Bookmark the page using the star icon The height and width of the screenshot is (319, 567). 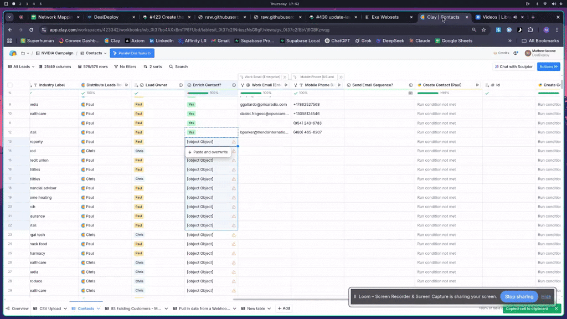tap(483, 29)
